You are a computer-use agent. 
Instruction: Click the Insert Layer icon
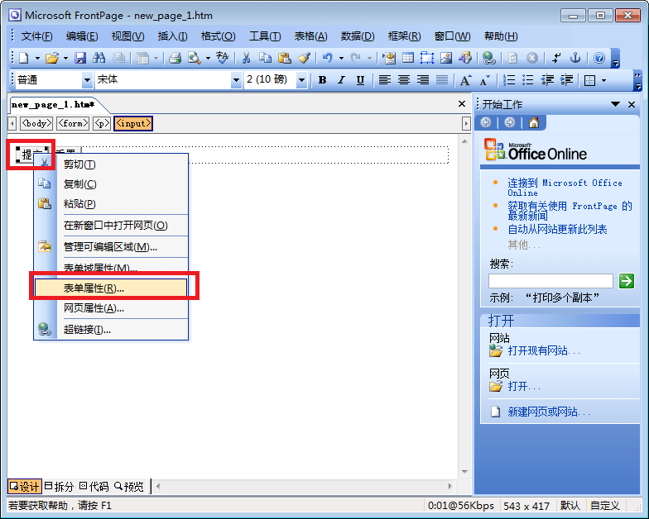click(427, 58)
